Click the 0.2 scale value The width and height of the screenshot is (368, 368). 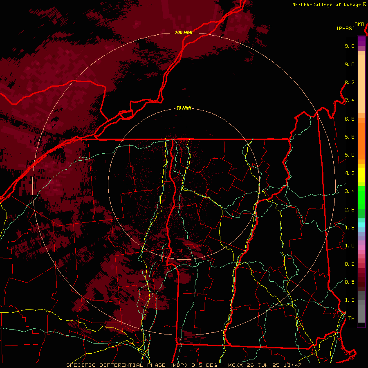(350, 264)
